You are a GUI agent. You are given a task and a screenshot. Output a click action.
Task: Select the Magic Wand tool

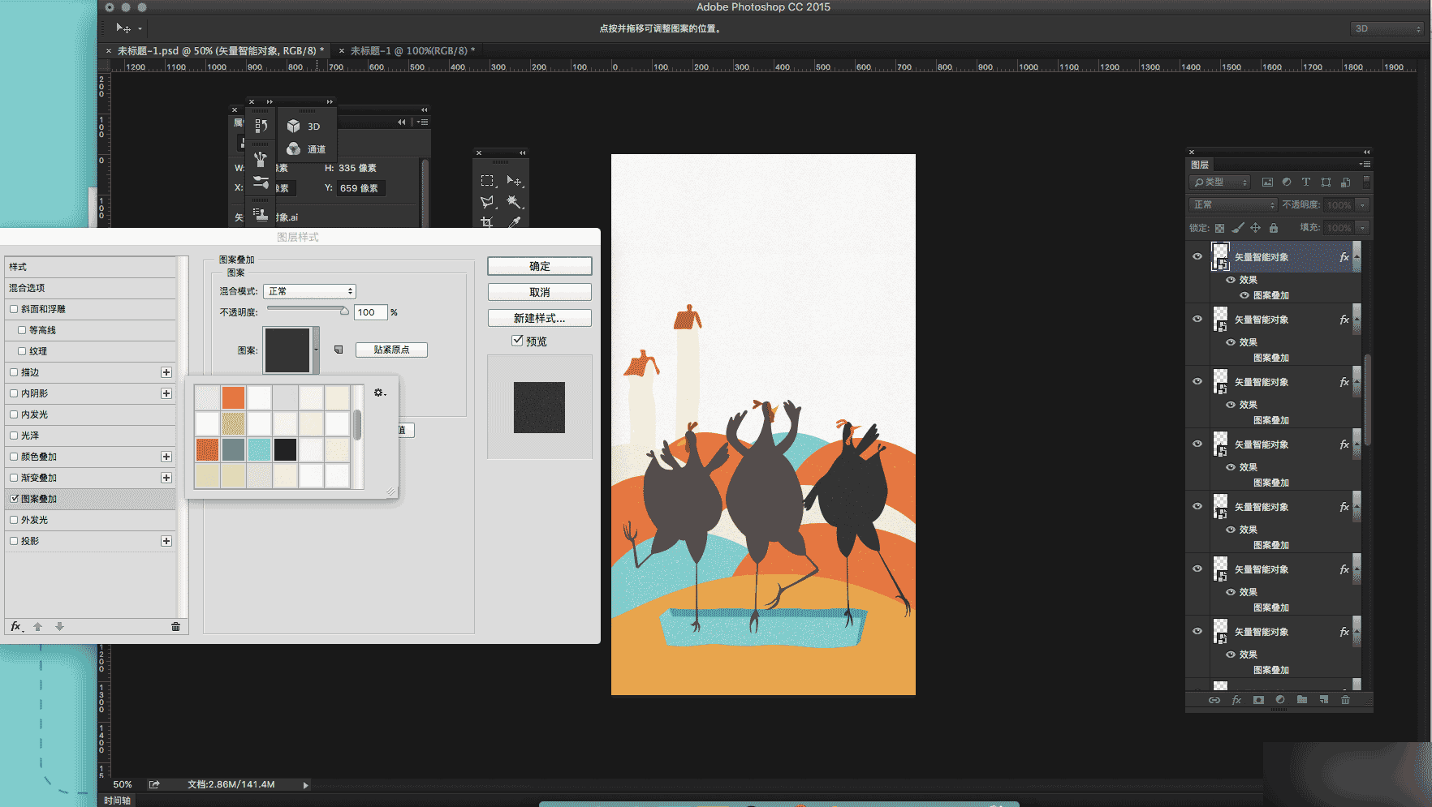coord(513,201)
